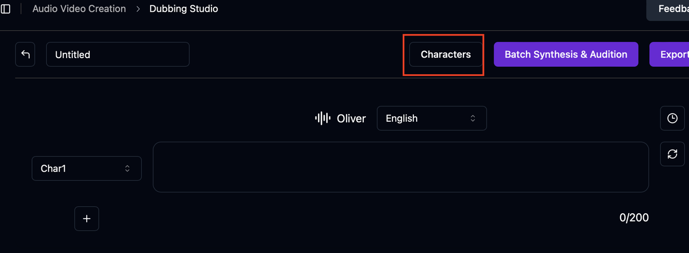Click the waveform icon beside Oliver
689x253 pixels.
point(322,118)
